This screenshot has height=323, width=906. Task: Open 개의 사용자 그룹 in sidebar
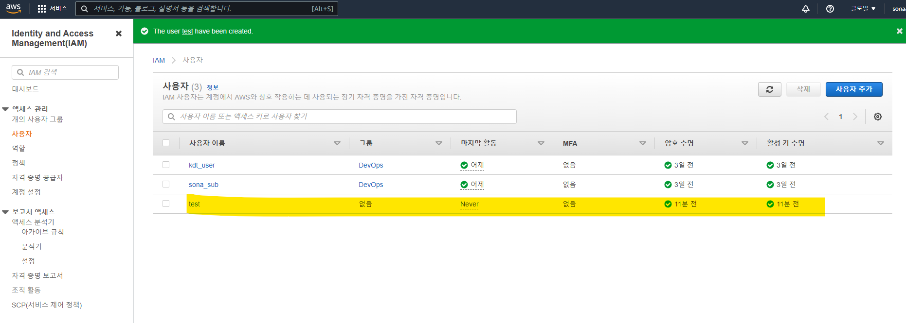[37, 119]
